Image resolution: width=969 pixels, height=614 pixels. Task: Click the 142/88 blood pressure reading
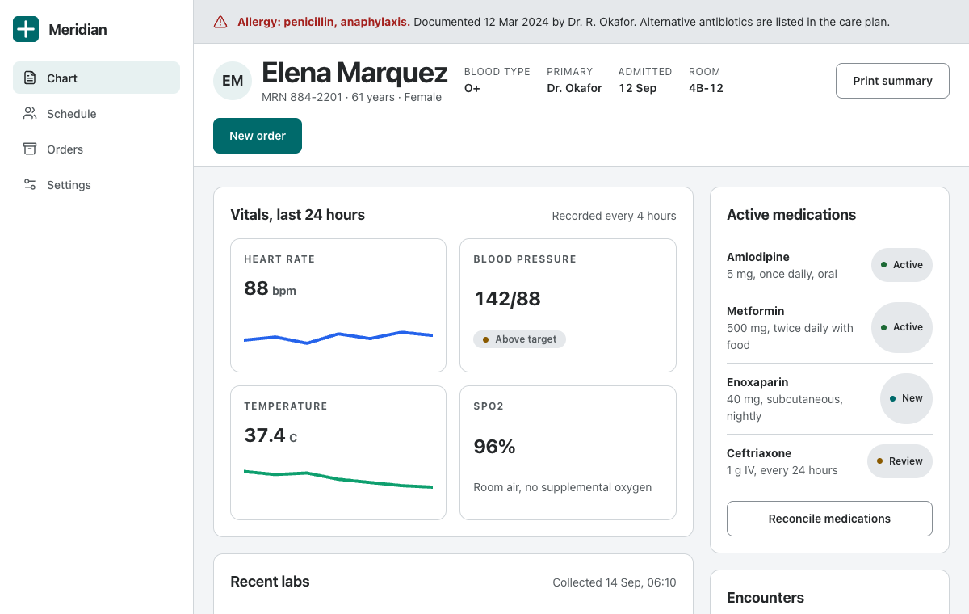click(507, 299)
